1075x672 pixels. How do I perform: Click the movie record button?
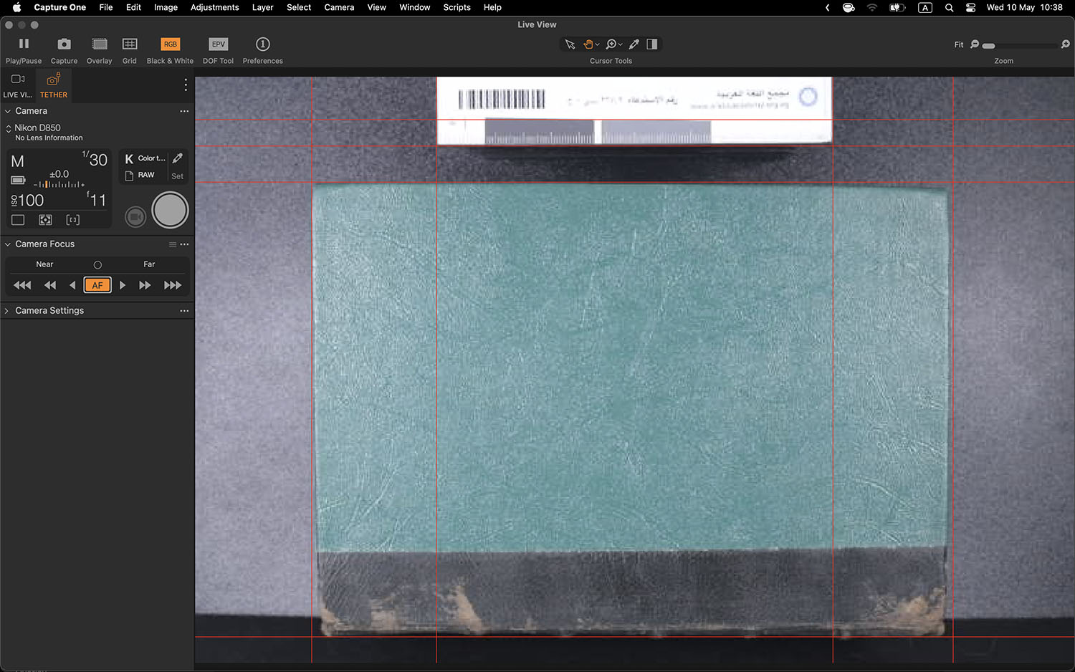pos(135,216)
